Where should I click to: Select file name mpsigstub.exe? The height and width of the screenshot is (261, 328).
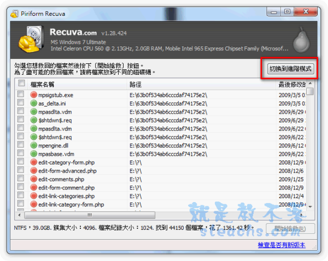pyautogui.click(x=56, y=95)
